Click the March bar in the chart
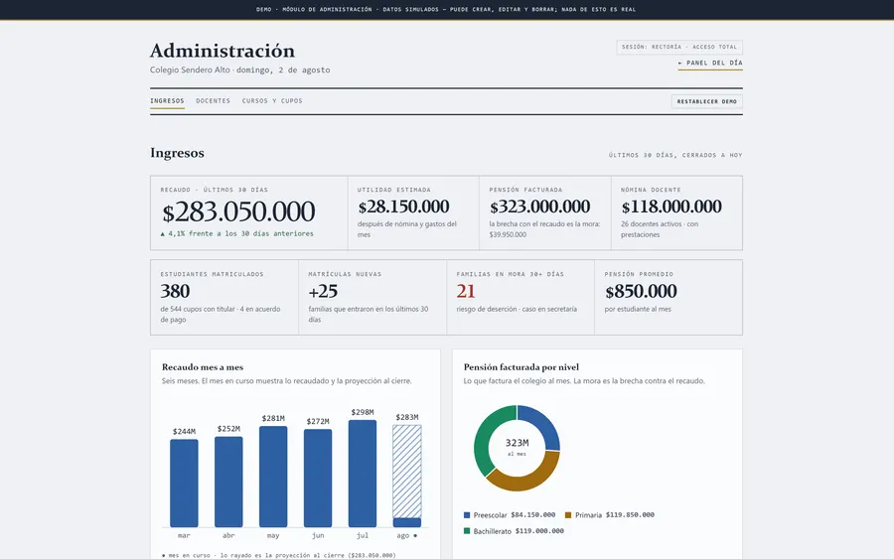The image size is (894, 559). (184, 483)
